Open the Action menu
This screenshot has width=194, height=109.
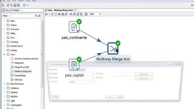[x=21, y=1]
